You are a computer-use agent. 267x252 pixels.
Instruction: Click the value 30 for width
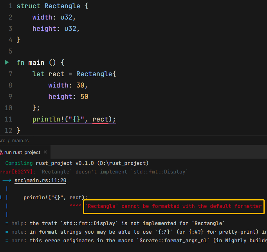pyautogui.click(x=84, y=85)
